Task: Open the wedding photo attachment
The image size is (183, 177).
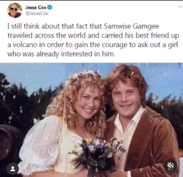Action: (91, 120)
